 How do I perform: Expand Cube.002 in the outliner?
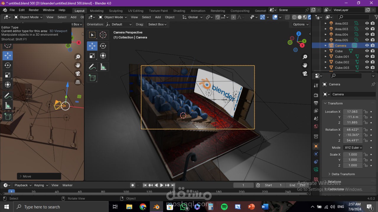pos(326,62)
